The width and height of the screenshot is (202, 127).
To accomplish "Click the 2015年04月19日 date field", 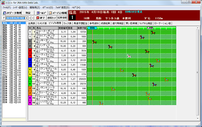I will click(x=15, y=18).
